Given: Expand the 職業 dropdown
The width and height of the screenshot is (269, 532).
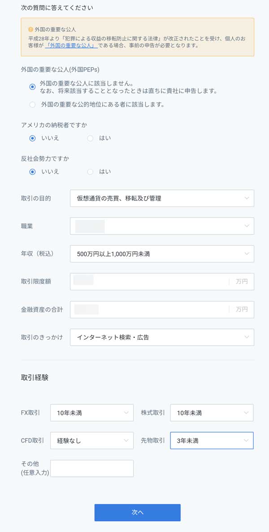Looking at the screenshot, I should point(162,226).
